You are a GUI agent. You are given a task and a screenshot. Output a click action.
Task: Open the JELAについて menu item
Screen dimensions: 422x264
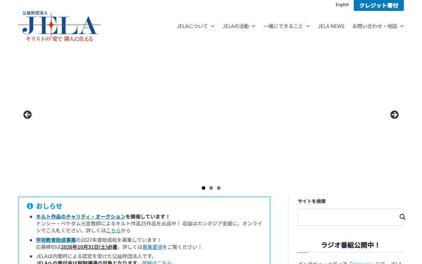coord(192,26)
